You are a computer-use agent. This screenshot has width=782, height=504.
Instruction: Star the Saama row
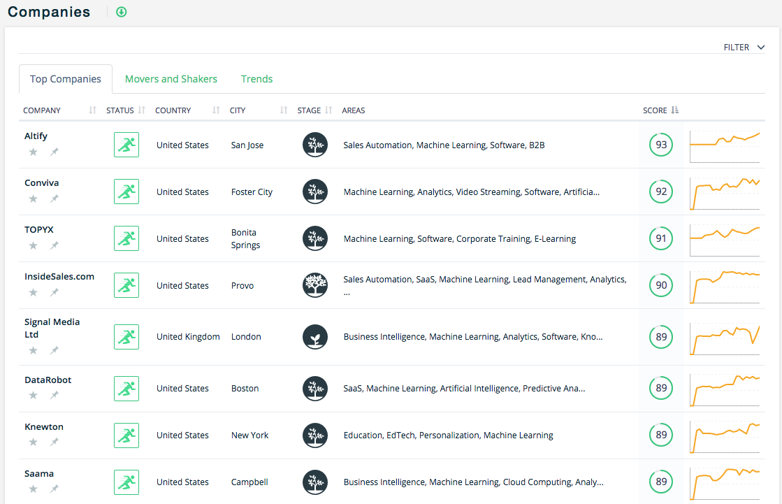(33, 489)
